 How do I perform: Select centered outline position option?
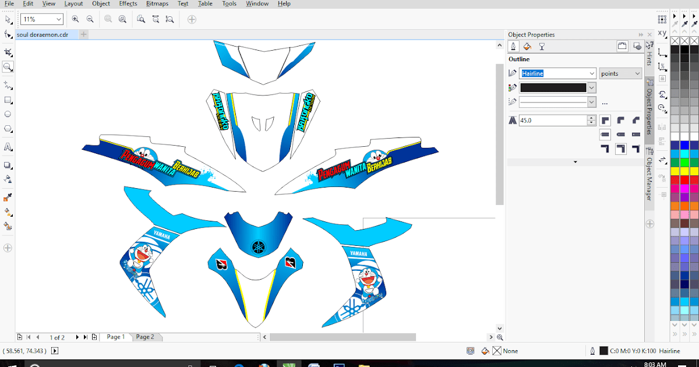click(620, 150)
